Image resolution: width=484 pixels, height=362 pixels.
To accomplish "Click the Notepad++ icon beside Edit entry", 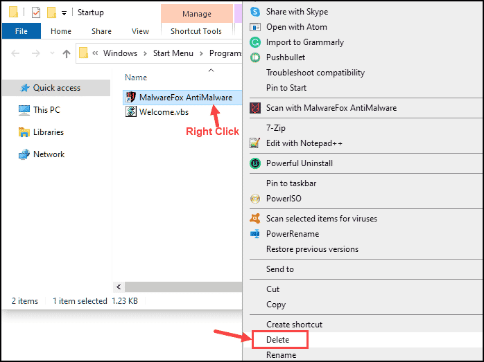I will 255,143.
